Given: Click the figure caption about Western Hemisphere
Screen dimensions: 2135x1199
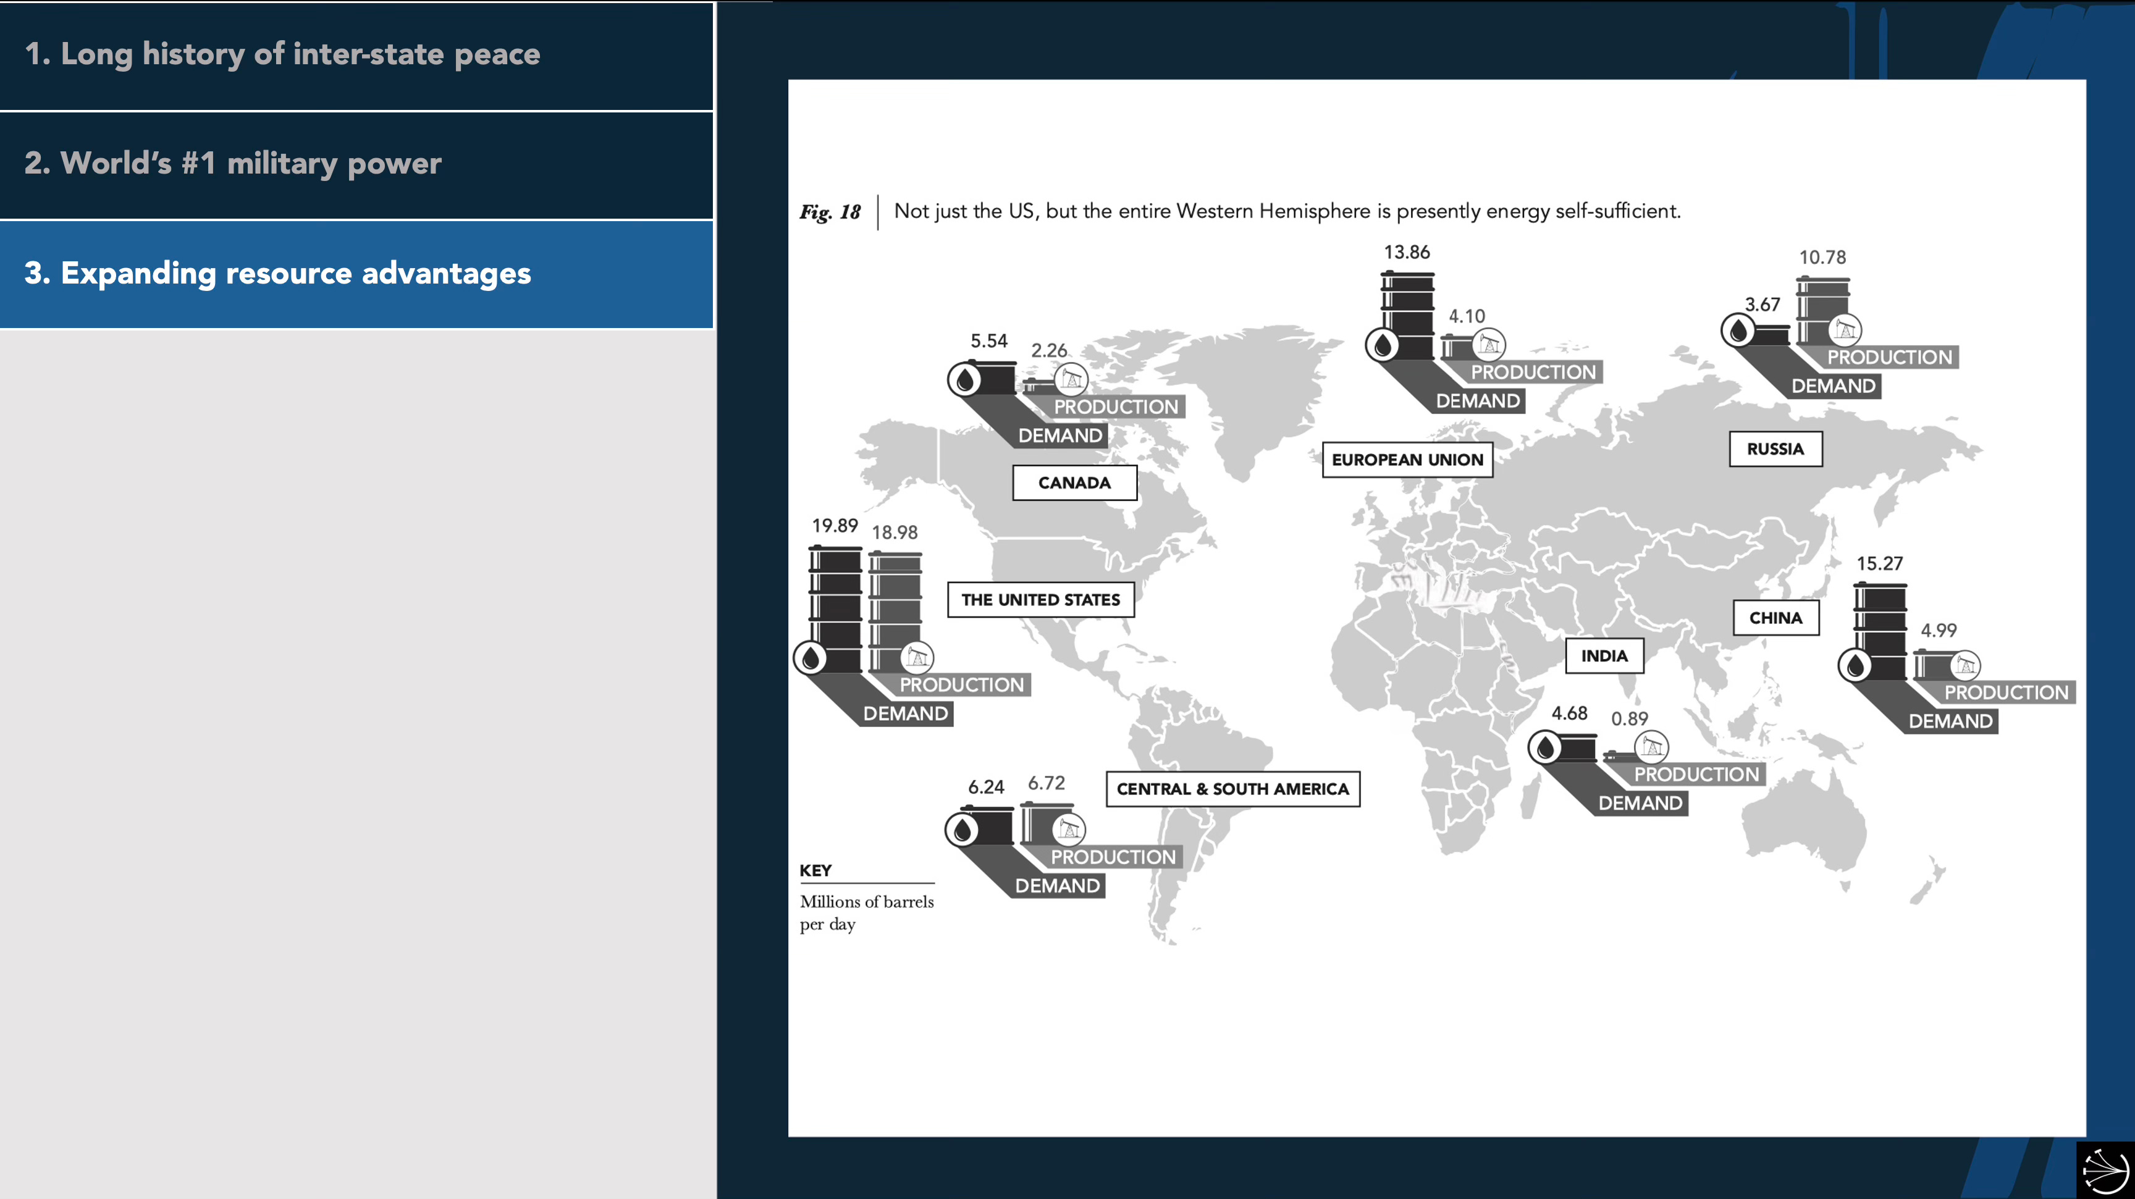Looking at the screenshot, I should (x=1287, y=211).
